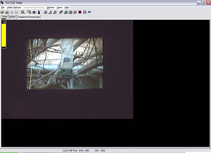211x153 pixels.
Task: Select the 5 frames per second icon
Action: point(45,12)
